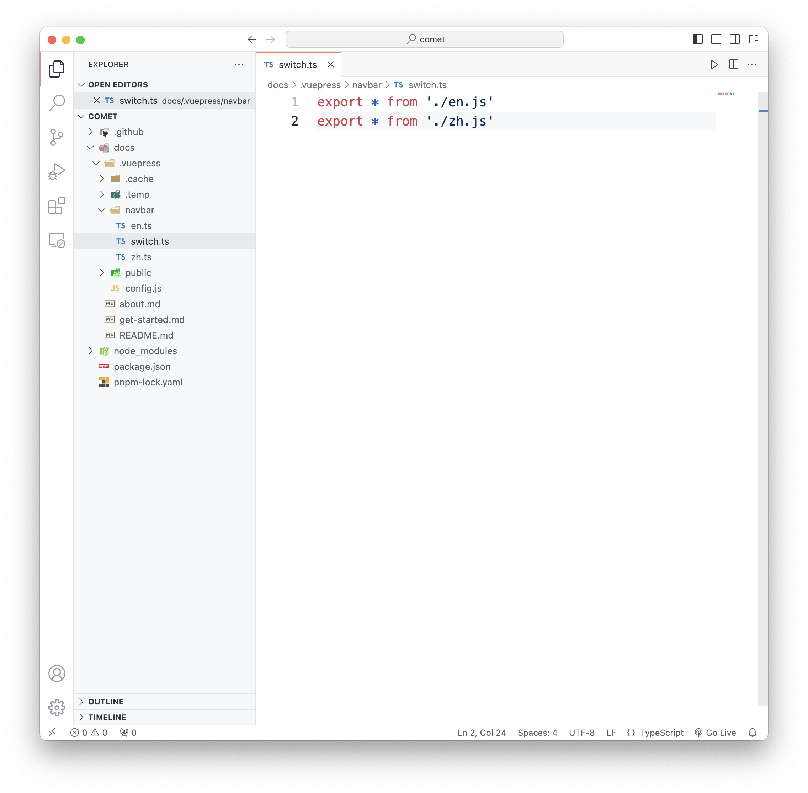Open Remote Explorer in activity bar
The width and height of the screenshot is (808, 793).
click(x=57, y=240)
